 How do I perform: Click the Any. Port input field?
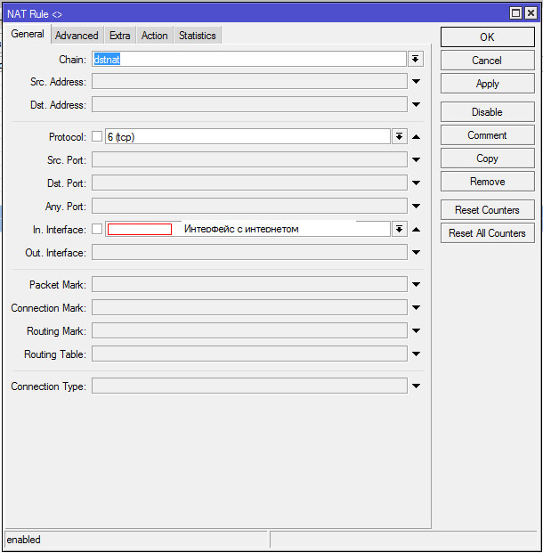pos(249,206)
